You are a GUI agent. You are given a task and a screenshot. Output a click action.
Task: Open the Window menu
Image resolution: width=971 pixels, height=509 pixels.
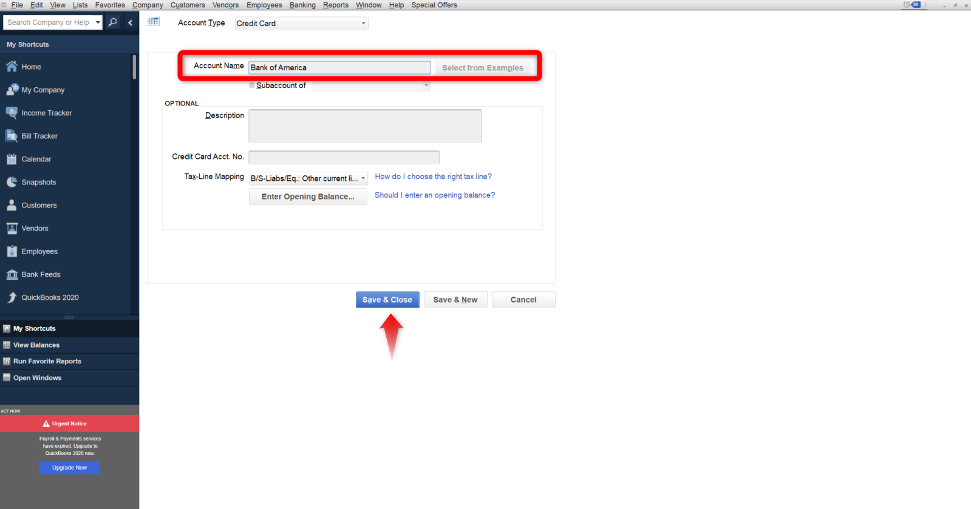[369, 5]
